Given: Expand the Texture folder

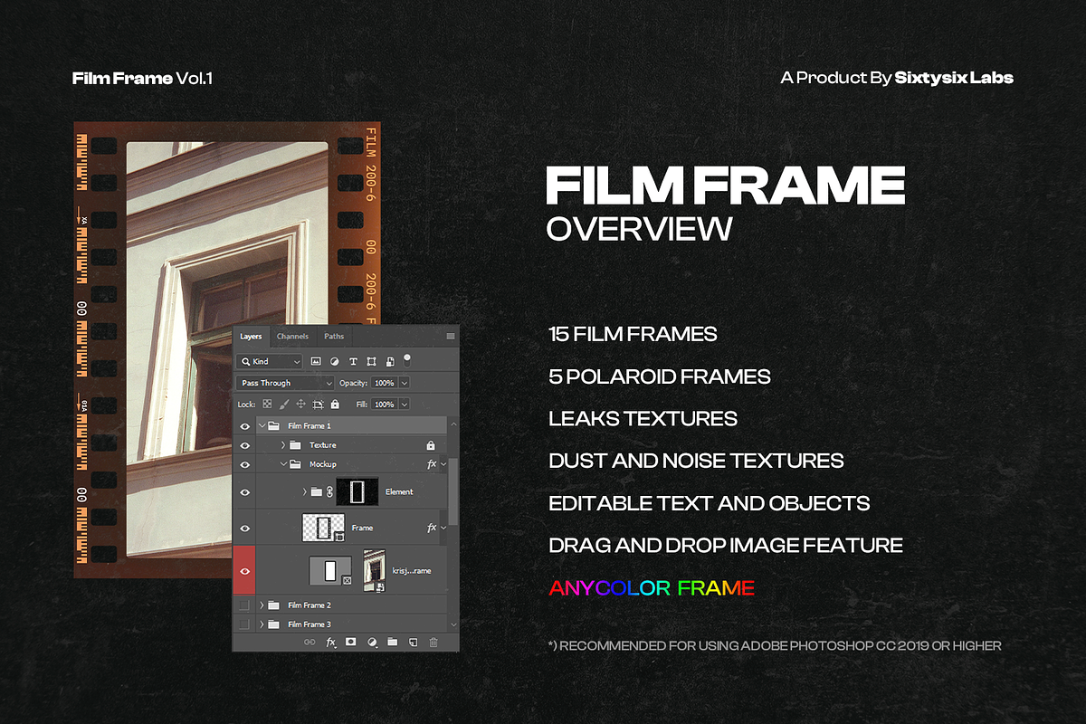Looking at the screenshot, I should pos(283,445).
